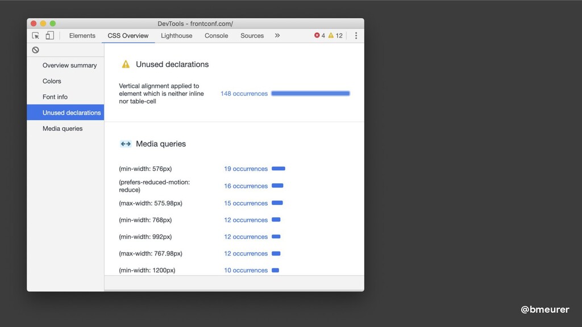Open 16 occurrences for prefers-reduced-motion

pos(246,186)
